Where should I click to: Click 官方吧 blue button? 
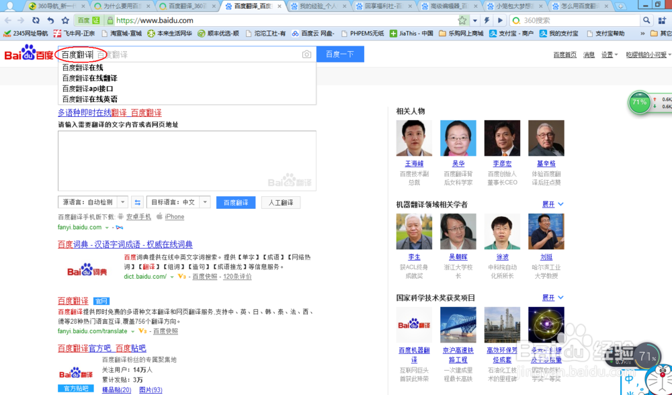tap(76, 388)
